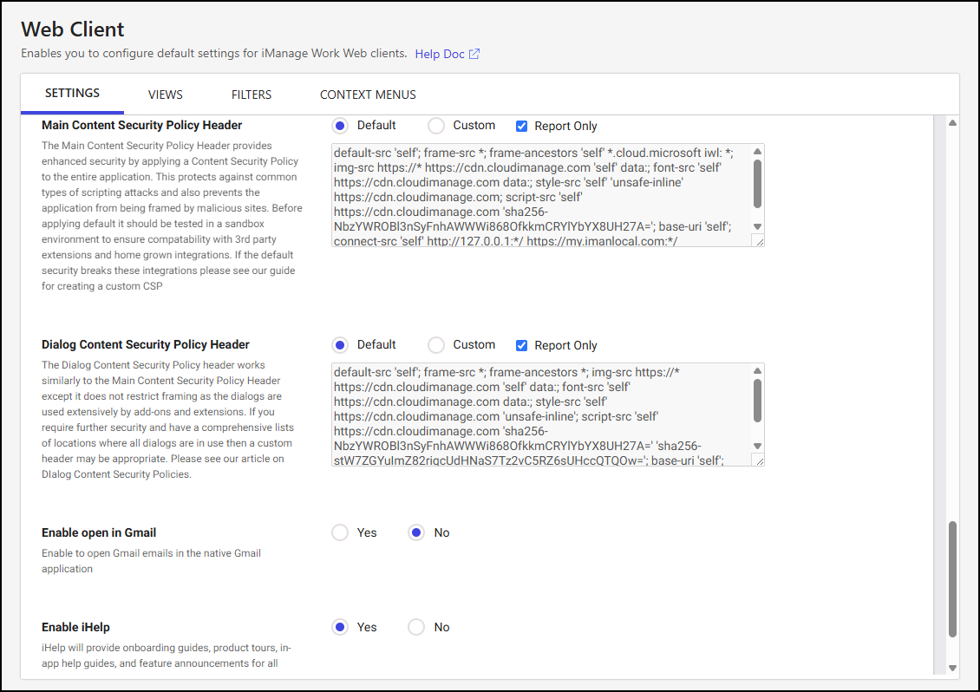This screenshot has width=980, height=692.
Task: Select Custom for Main Content Security Policy Header
Action: tap(437, 126)
